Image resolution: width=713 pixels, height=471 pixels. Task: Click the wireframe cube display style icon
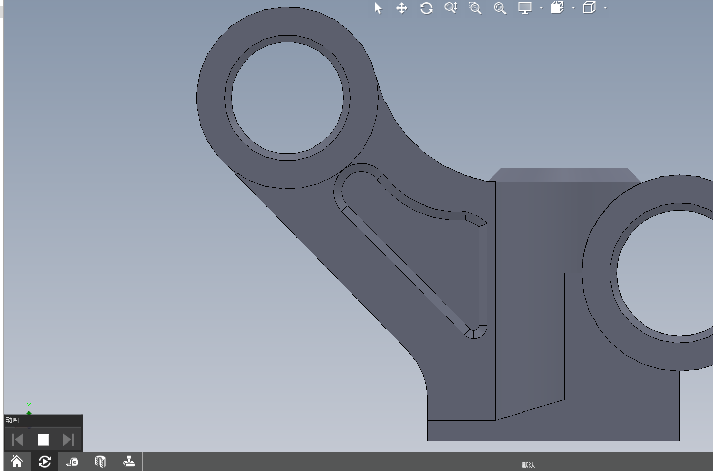coord(589,8)
